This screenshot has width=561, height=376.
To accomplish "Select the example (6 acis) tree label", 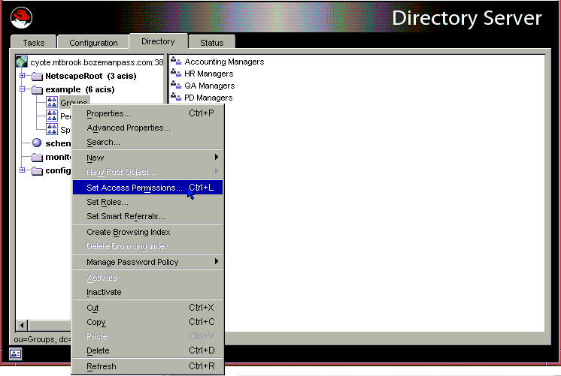I will pyautogui.click(x=80, y=89).
